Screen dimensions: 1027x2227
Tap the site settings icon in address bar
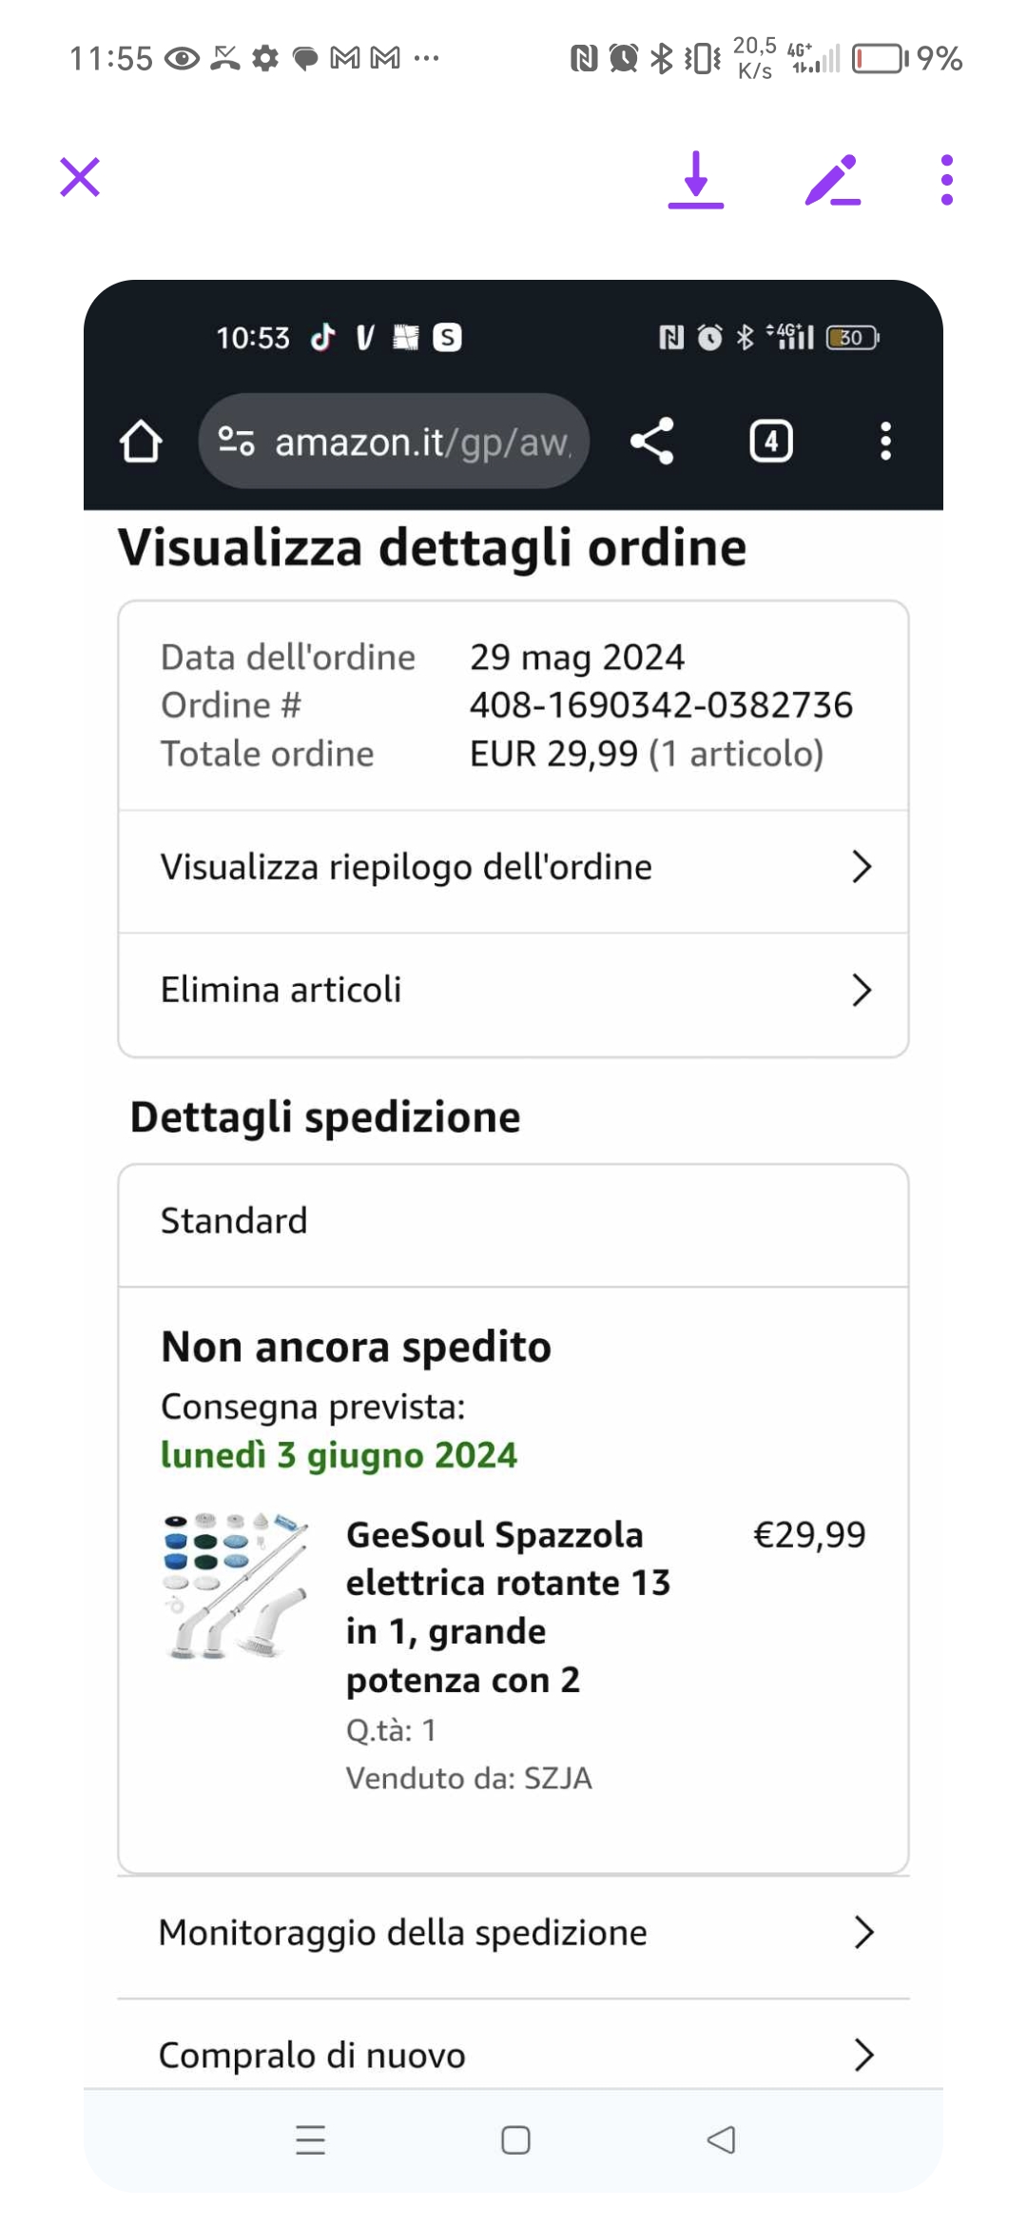pyautogui.click(x=236, y=442)
